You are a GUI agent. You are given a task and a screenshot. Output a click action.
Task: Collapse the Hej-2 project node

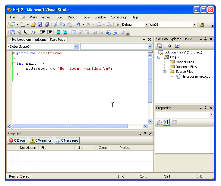(x=159, y=57)
